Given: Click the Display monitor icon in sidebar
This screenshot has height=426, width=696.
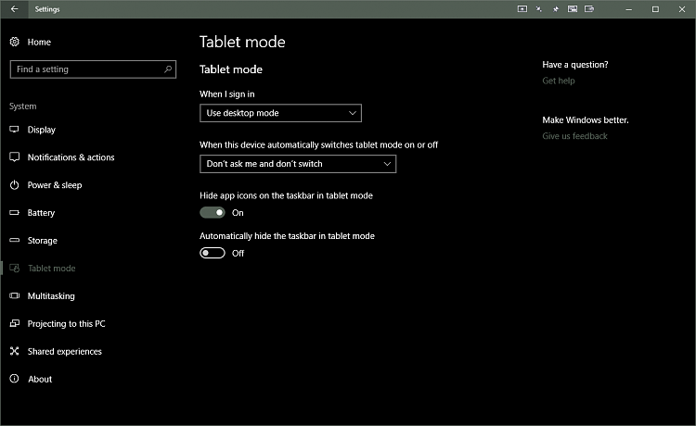Looking at the screenshot, I should 15,130.
